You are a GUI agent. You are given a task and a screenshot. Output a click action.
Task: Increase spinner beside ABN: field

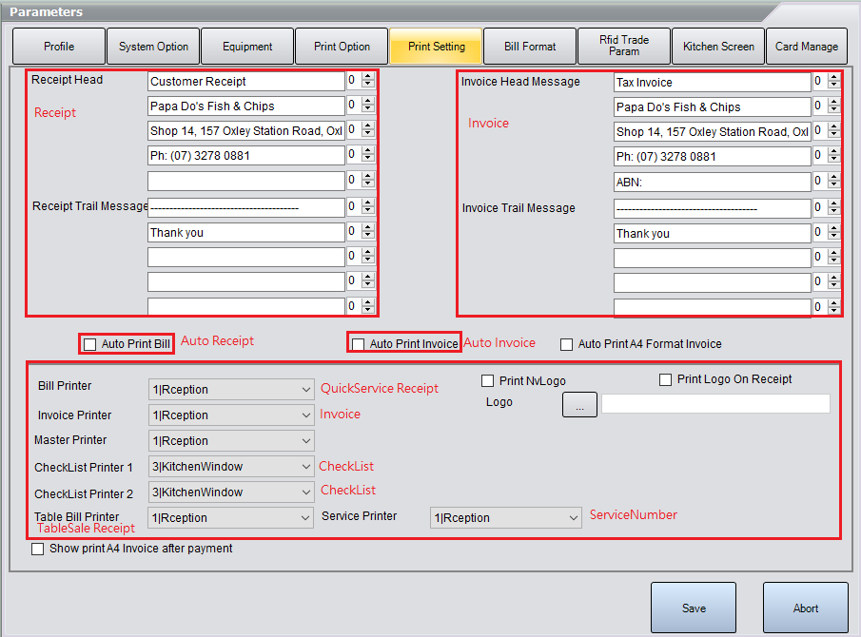(834, 177)
